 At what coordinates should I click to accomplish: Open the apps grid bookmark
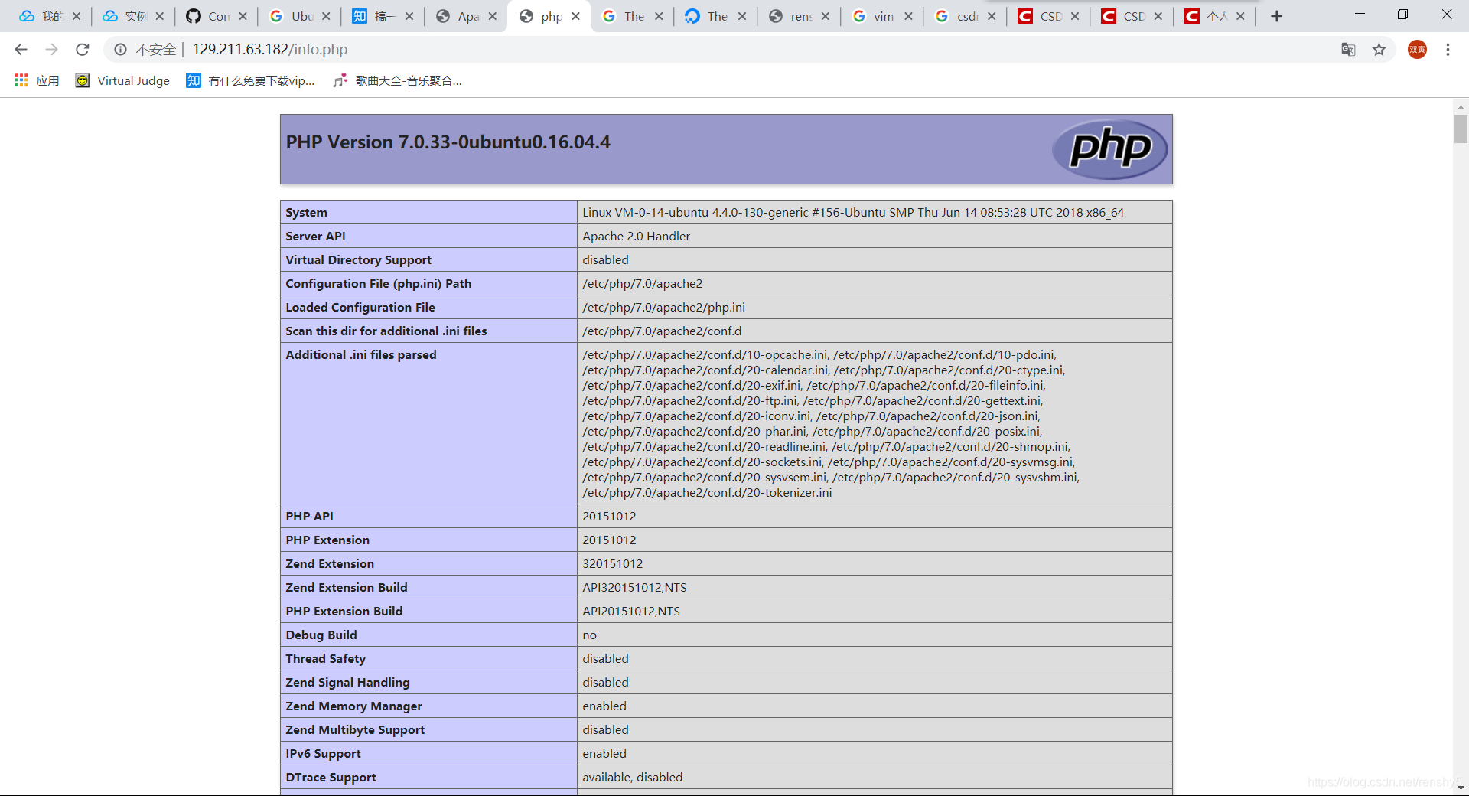click(x=36, y=80)
